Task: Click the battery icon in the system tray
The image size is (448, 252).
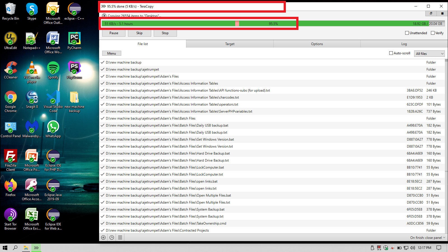Action: tap(399, 248)
